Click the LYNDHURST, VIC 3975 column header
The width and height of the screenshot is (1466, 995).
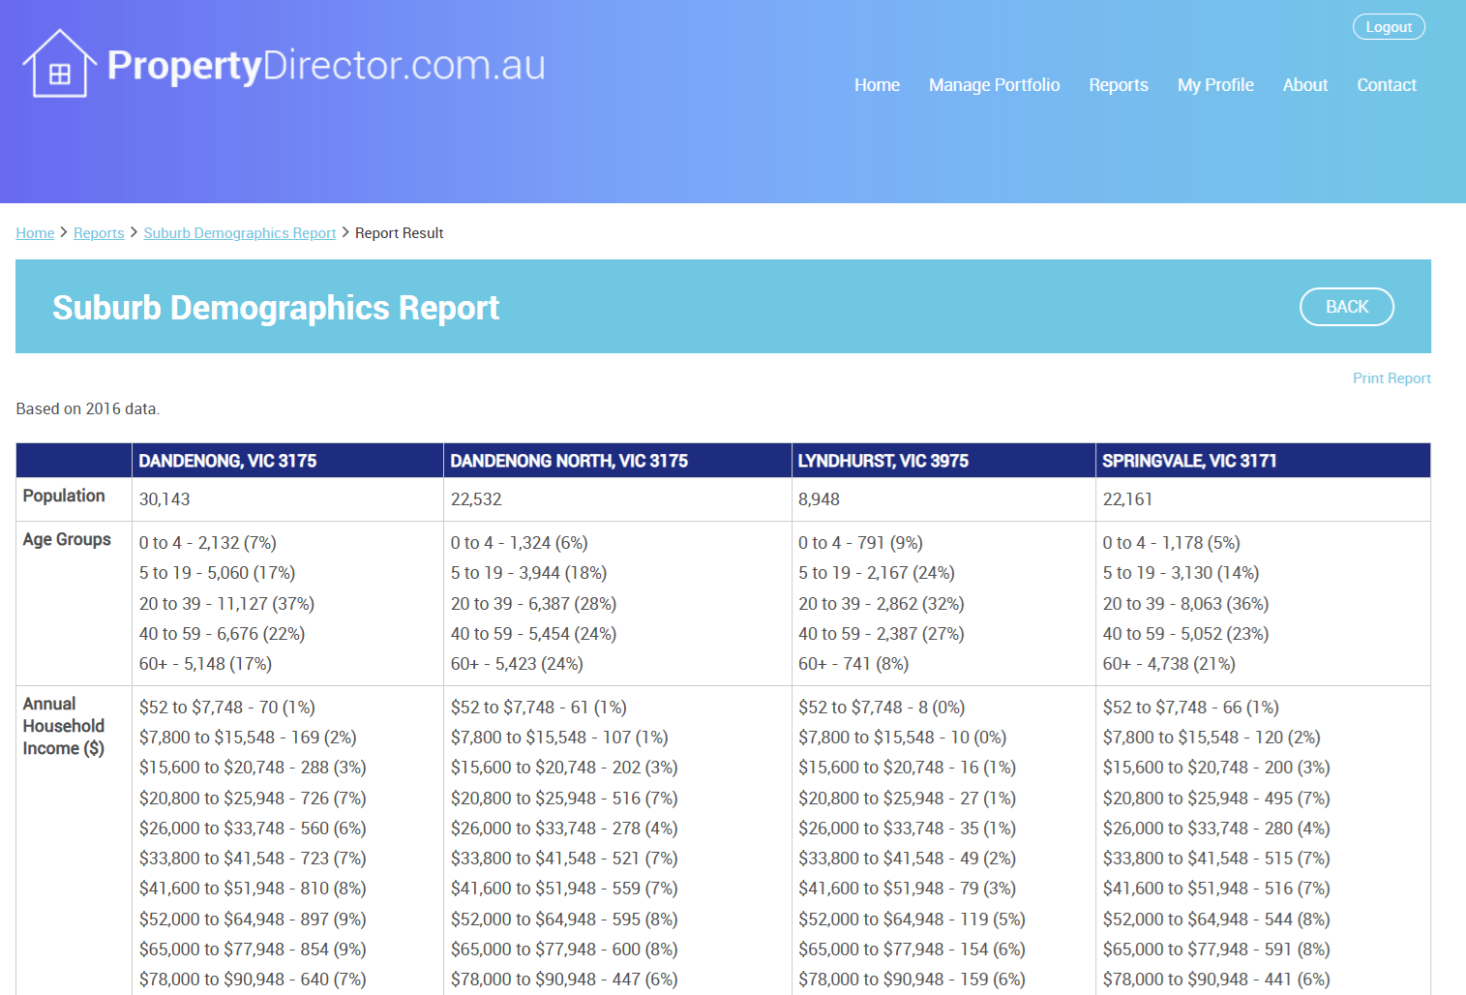(x=883, y=461)
